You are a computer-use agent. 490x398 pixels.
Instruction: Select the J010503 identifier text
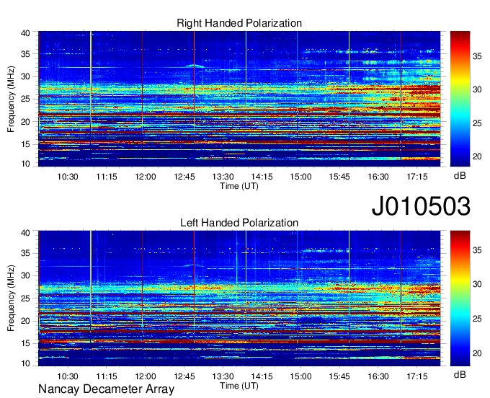coord(421,206)
